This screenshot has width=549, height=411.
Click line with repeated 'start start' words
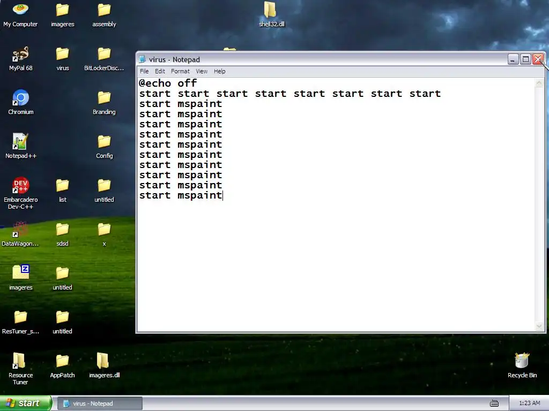point(290,94)
